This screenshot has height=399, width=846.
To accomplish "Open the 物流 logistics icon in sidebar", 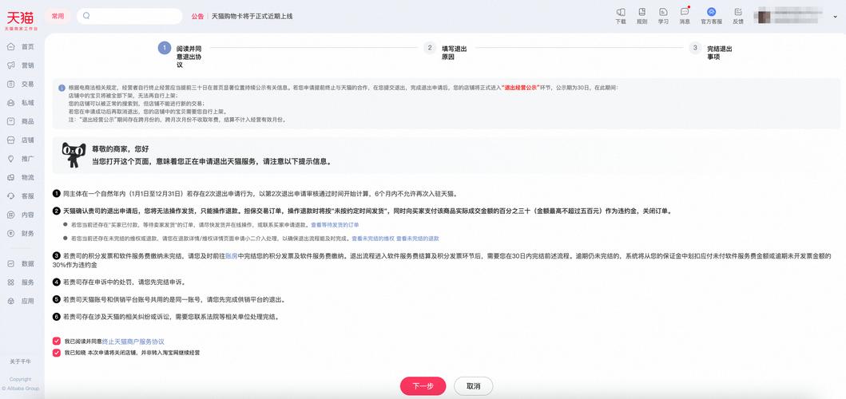I will coord(11,177).
